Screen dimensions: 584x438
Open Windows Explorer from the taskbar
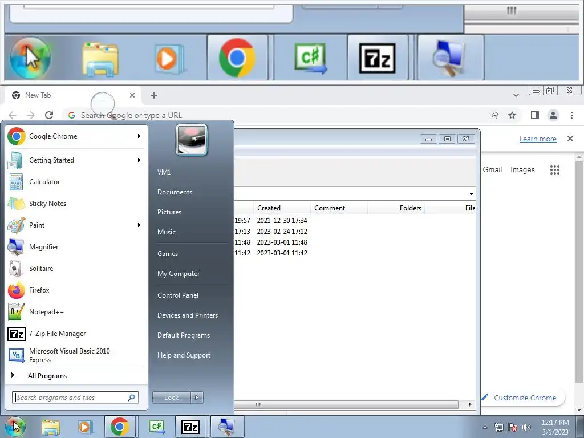[51, 427]
